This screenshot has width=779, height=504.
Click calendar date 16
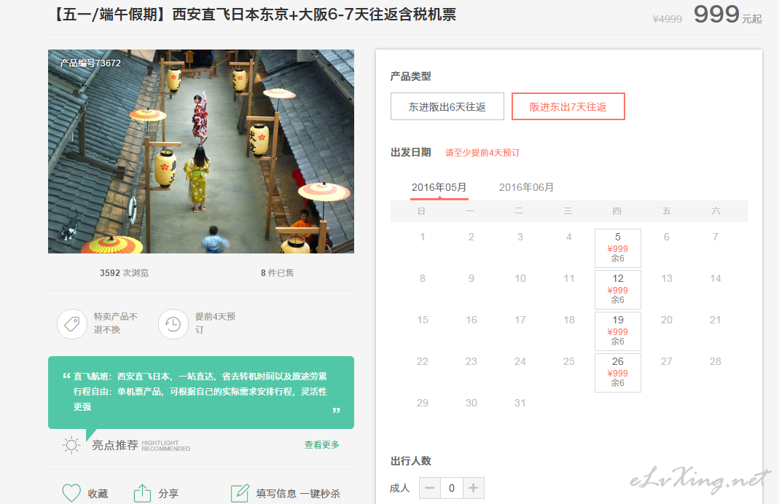[x=471, y=320]
